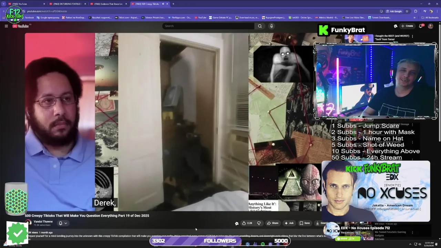Open the YouTube account avatar menu
Image resolution: width=441 pixels, height=248 pixels.
tap(430, 26)
